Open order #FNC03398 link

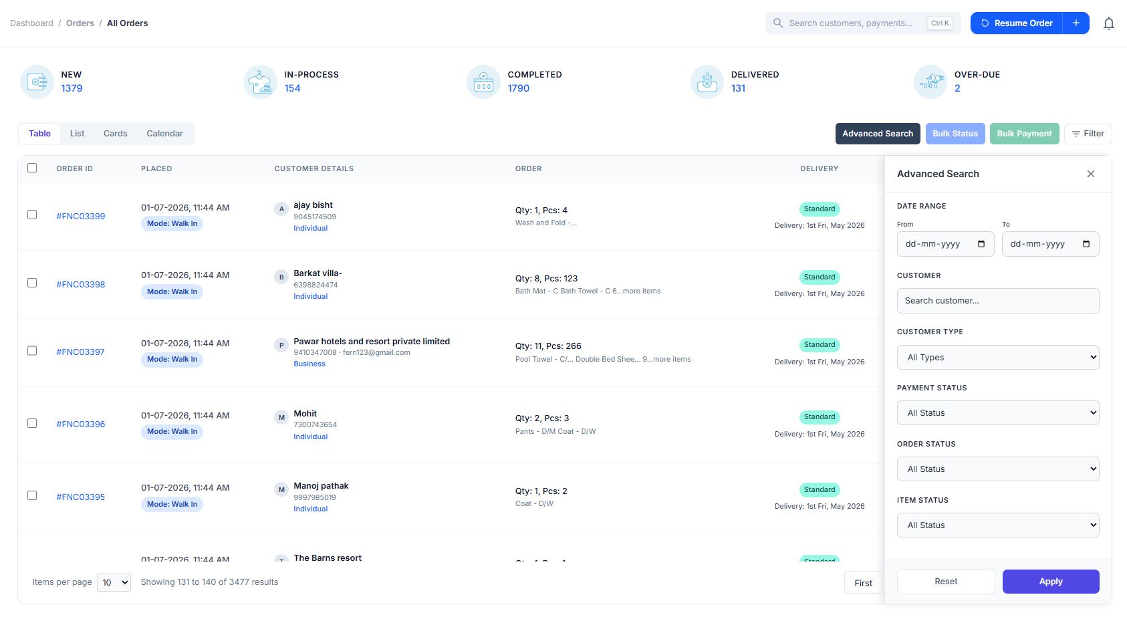coord(81,285)
